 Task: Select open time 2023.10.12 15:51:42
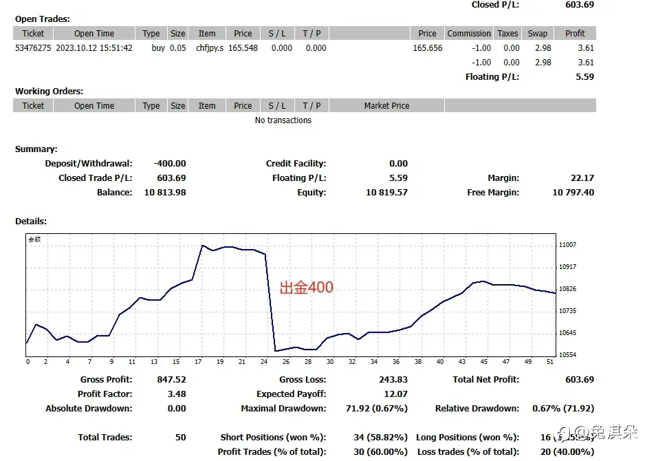pyautogui.click(x=94, y=48)
